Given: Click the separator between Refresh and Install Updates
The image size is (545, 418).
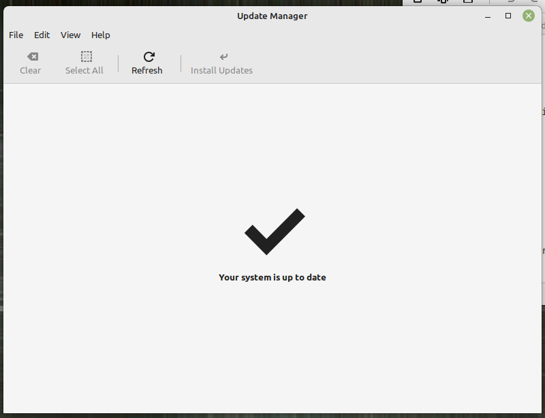Looking at the screenshot, I should pos(181,63).
